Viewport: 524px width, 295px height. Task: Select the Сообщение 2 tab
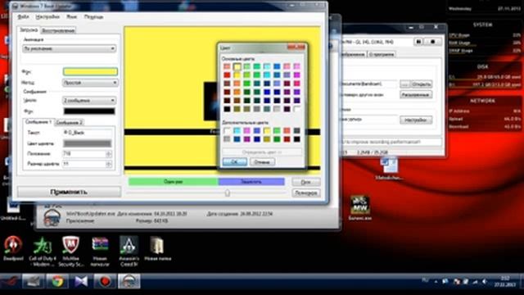coord(69,122)
